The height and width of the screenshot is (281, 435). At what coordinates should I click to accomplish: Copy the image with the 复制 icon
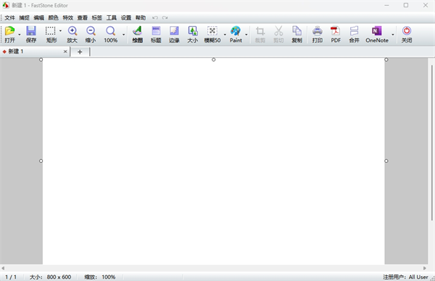(297, 34)
